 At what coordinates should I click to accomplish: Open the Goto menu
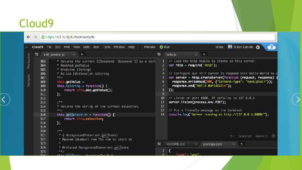87,47
